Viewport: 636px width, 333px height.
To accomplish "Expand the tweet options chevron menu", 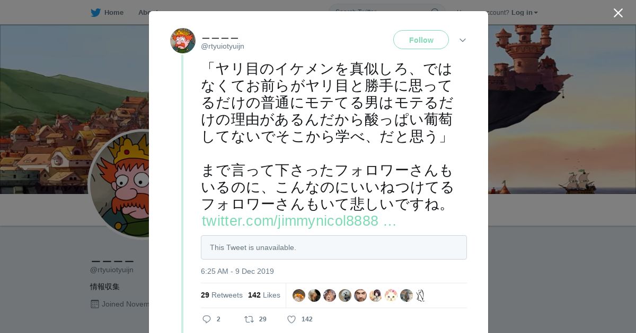I will point(462,41).
